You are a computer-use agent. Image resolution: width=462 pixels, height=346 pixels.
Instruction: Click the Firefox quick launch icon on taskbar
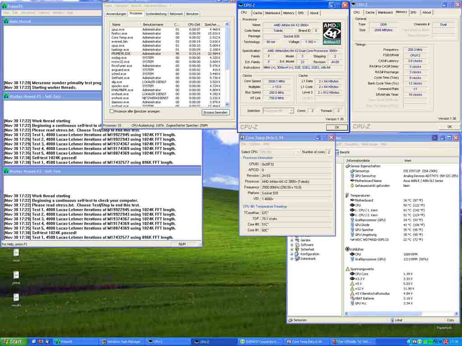[x=41, y=341]
